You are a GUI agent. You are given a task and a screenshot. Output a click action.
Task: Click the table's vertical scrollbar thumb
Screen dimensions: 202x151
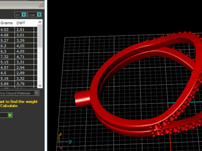pyautogui.click(x=40, y=36)
